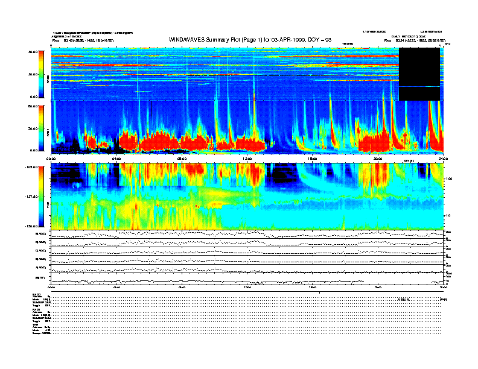
Task: Click the -127.50 label on TNR scale
Action: 31,197
